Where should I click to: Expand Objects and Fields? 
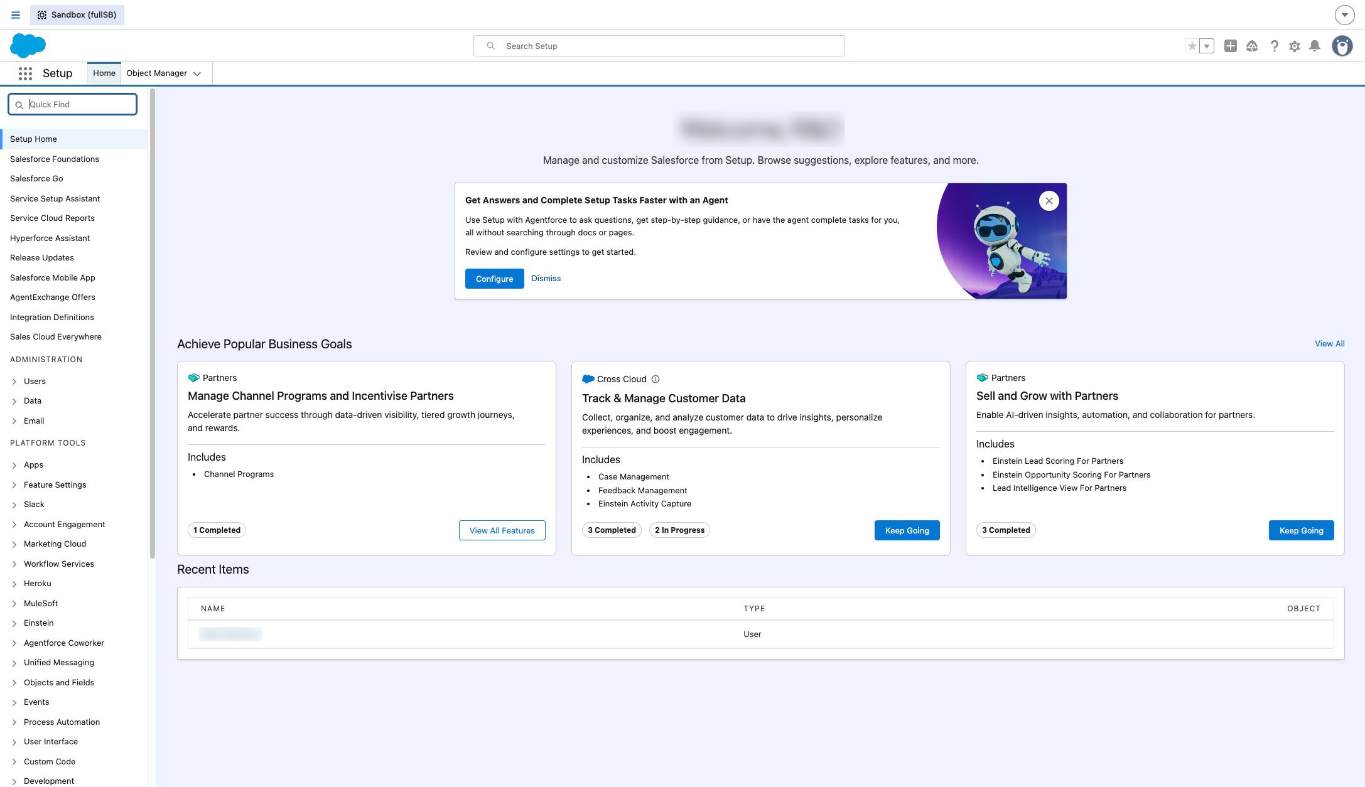pyautogui.click(x=14, y=683)
